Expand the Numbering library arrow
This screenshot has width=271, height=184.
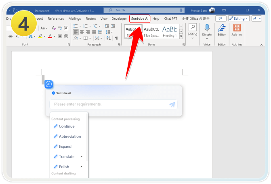coord(90,26)
